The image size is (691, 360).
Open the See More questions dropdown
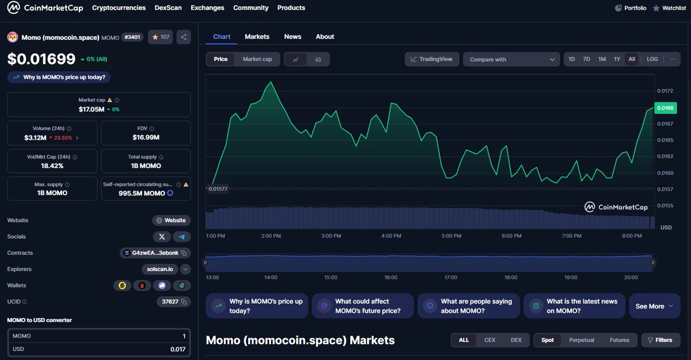(x=654, y=306)
